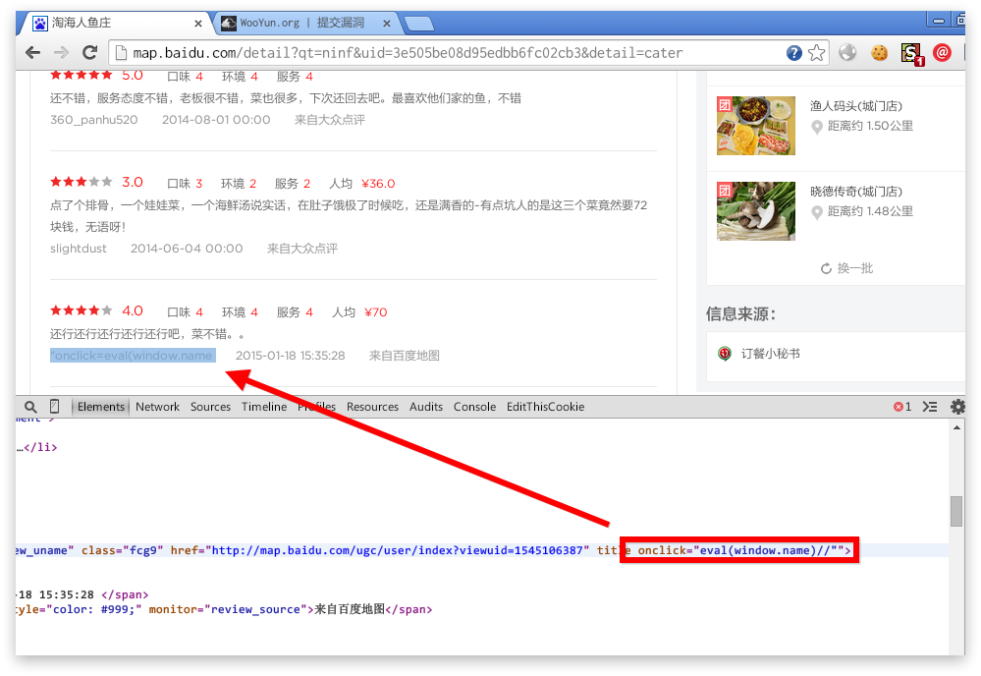Click the 信息来源 heading
The width and height of the screenshot is (981, 676).
tap(740, 313)
